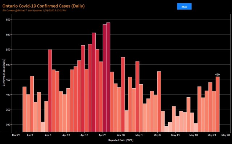232x144 pixels.
Task: Click the Ontario Covid-19 Confirmed Cases chart title
Action: point(43,6)
